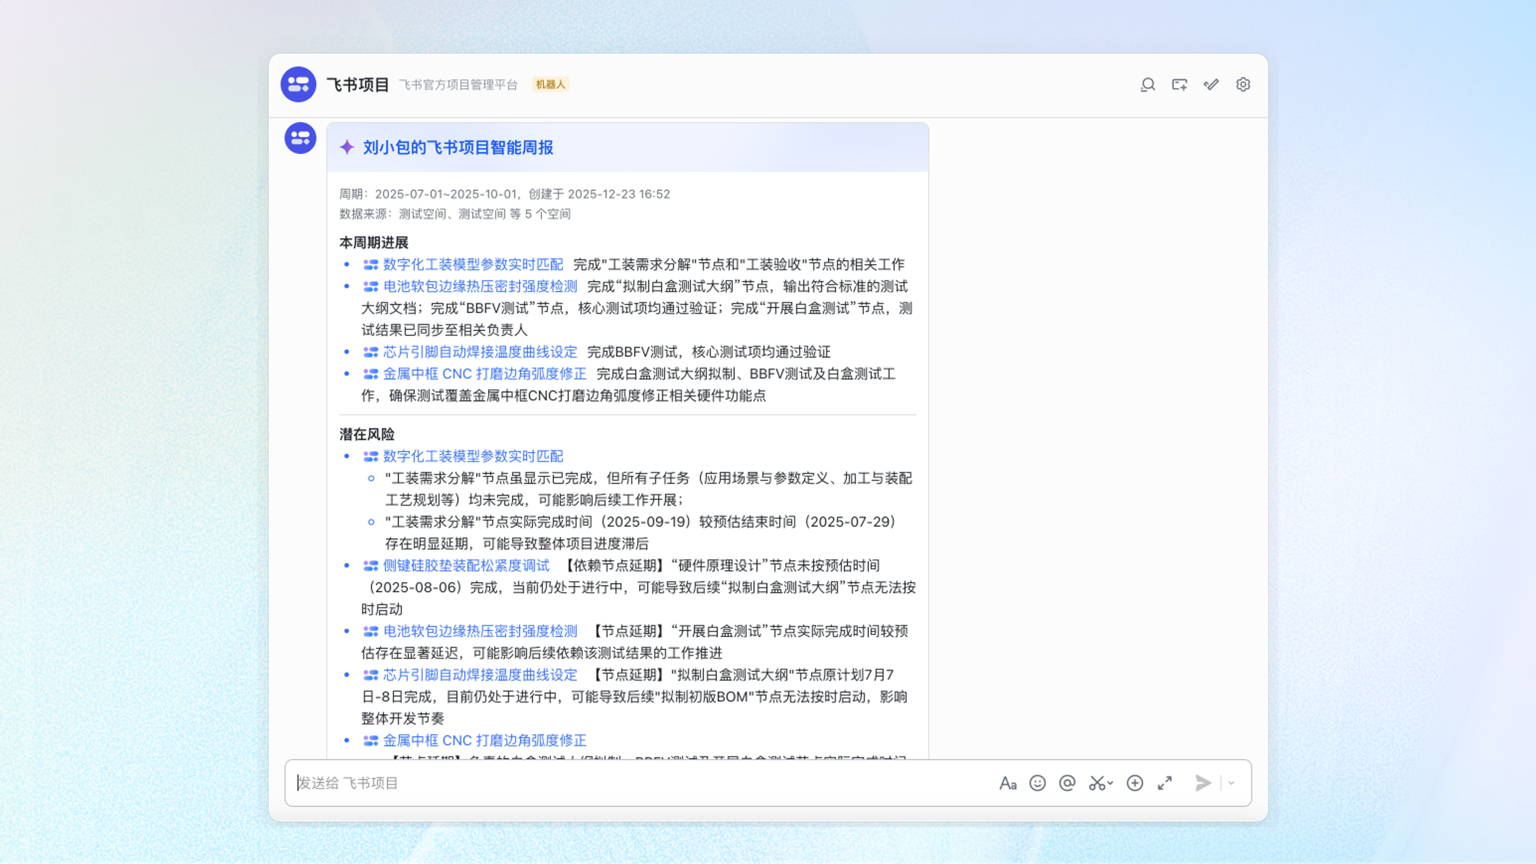The width and height of the screenshot is (1536, 864).
Task: Open 数字化工装模型参数实时匹配 link under 本周期进展
Action: pos(472,264)
